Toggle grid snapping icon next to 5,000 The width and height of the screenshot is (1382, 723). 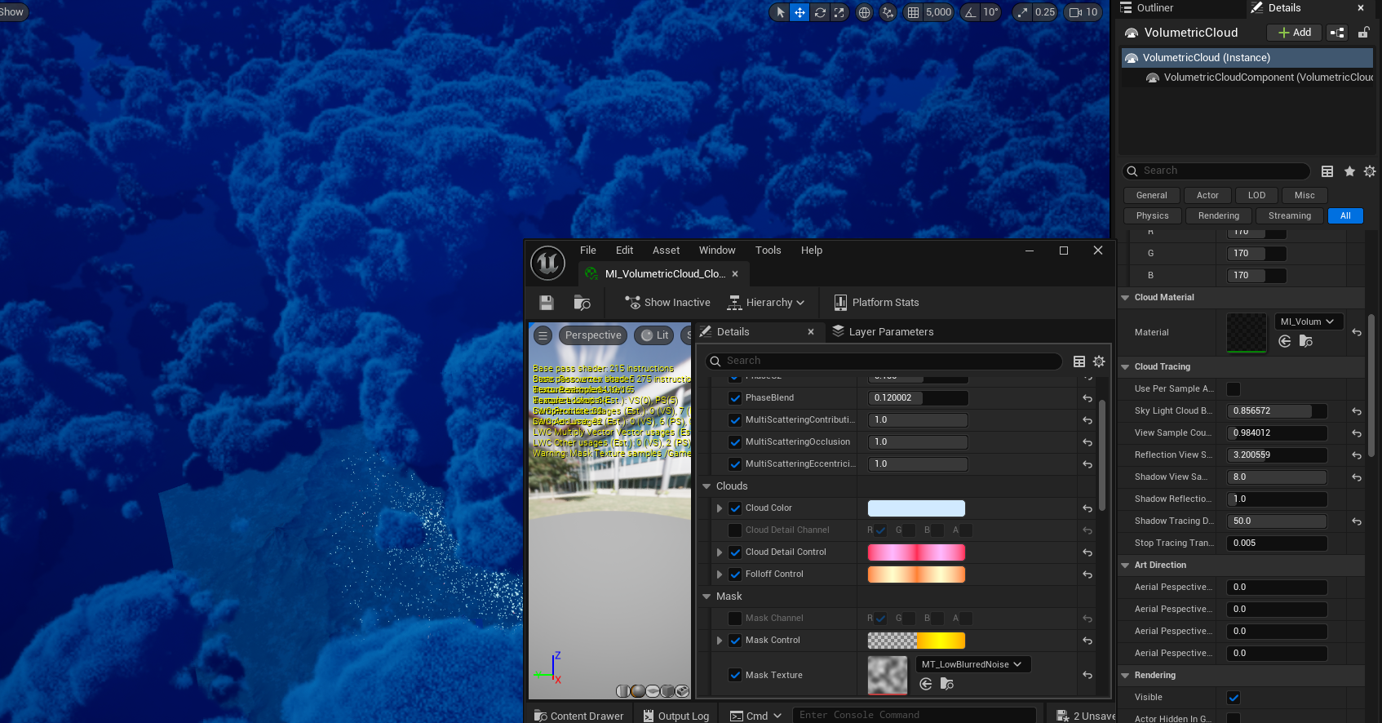[x=913, y=12]
